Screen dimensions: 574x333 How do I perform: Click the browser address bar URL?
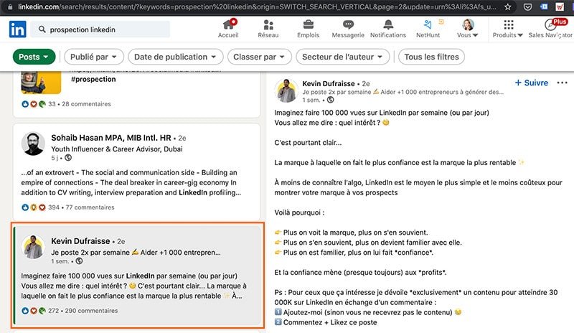pyautogui.click(x=257, y=7)
